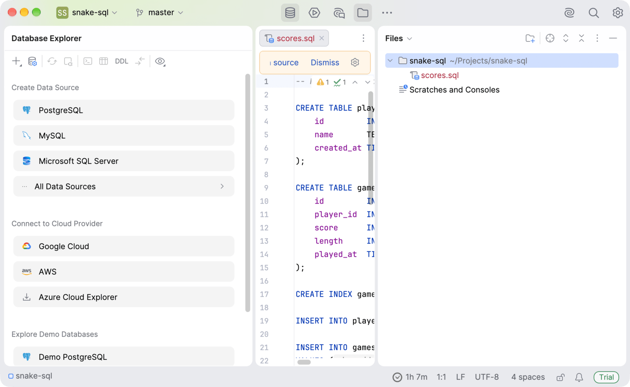Create a MySQL data source
Image resolution: width=630 pixels, height=387 pixels.
pos(124,136)
